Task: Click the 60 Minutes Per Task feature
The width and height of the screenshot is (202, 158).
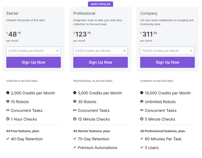Action: pos(163,139)
